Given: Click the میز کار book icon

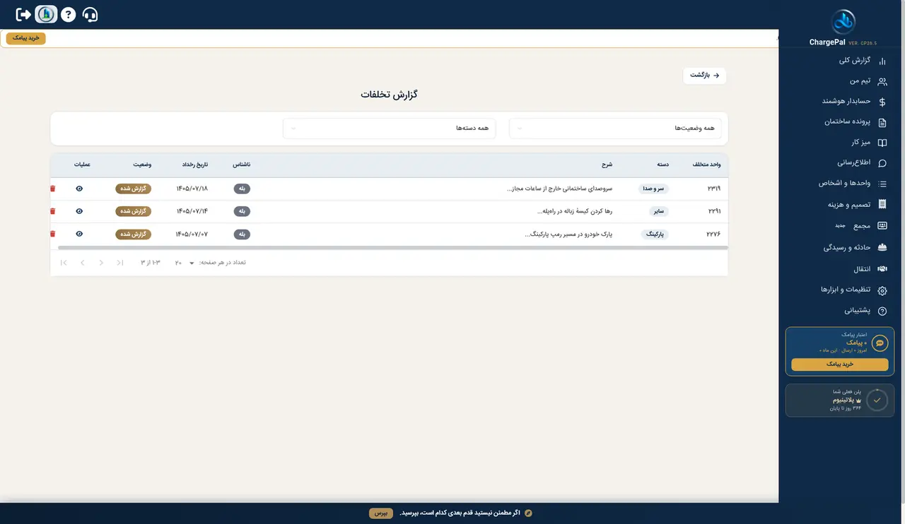Looking at the screenshot, I should click(882, 143).
